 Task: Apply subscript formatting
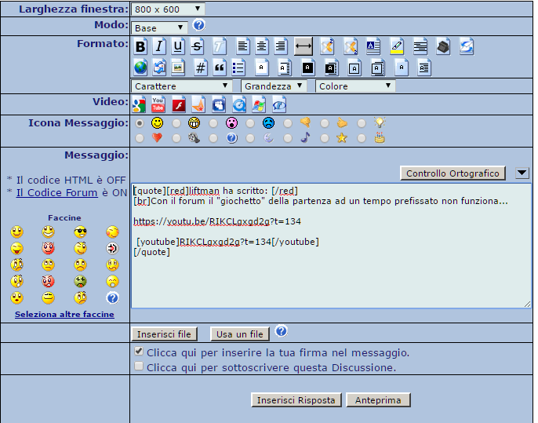[x=351, y=46]
